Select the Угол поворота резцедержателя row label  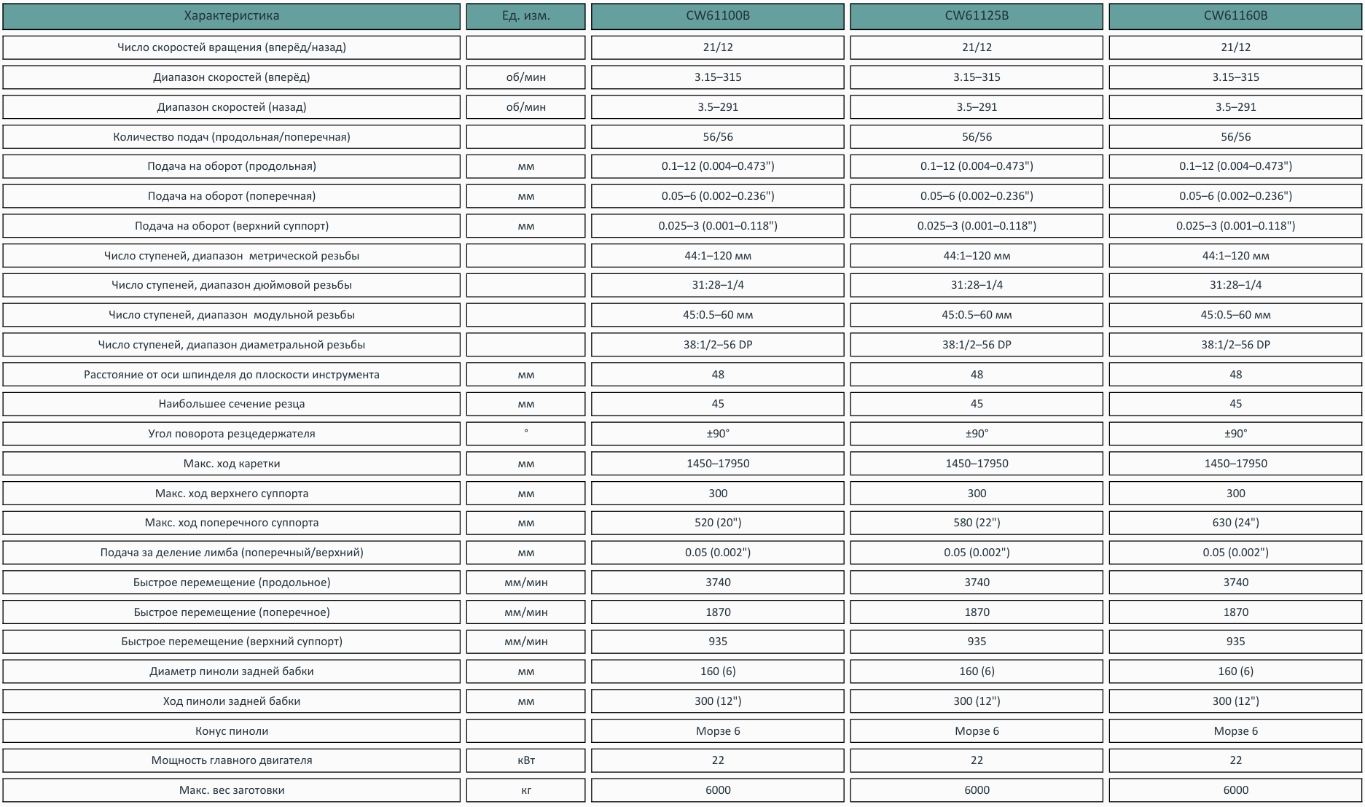coord(231,434)
